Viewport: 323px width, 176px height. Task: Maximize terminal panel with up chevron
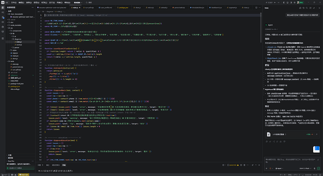point(256,165)
